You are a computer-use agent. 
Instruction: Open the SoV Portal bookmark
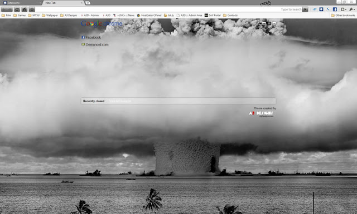(213, 16)
